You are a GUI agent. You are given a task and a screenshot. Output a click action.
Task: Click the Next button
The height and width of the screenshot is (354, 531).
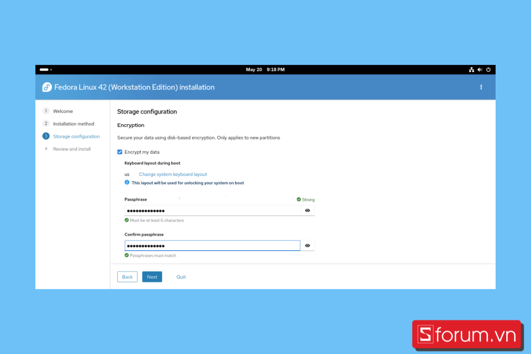[x=152, y=277]
